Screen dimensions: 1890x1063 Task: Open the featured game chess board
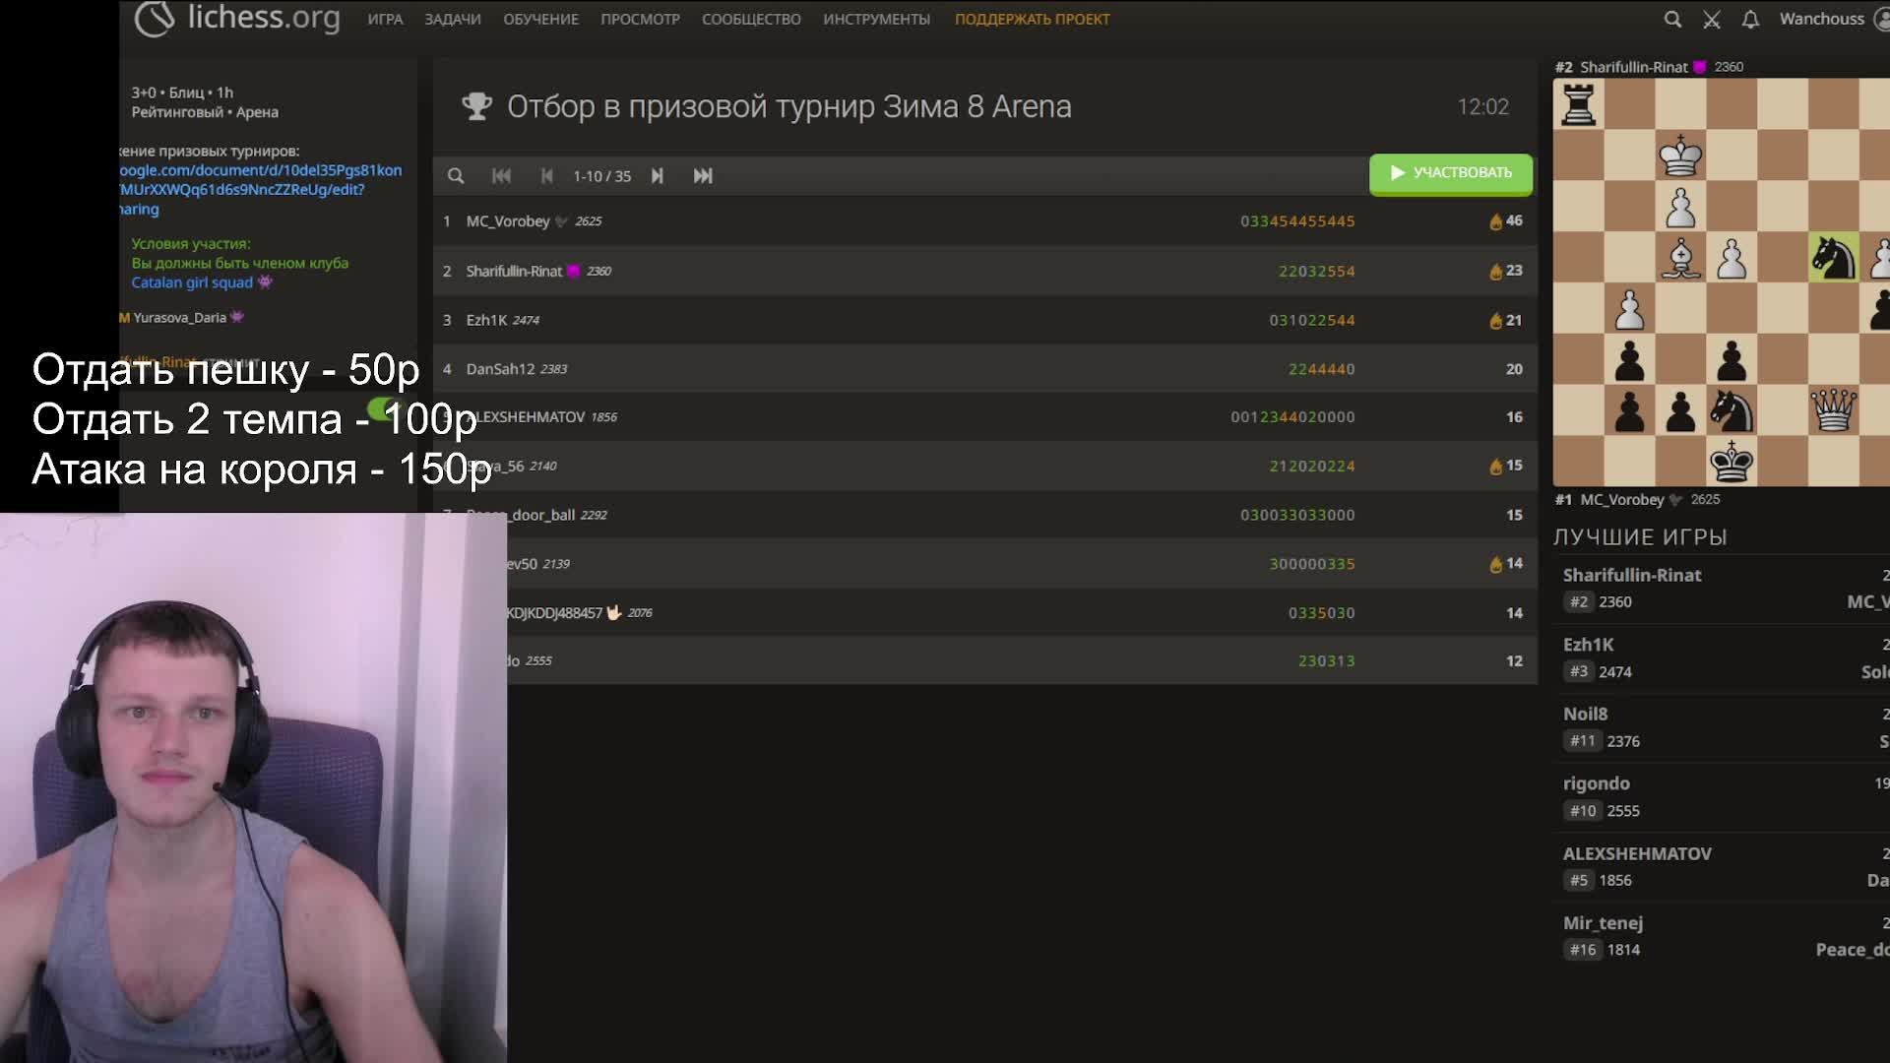(1721, 282)
